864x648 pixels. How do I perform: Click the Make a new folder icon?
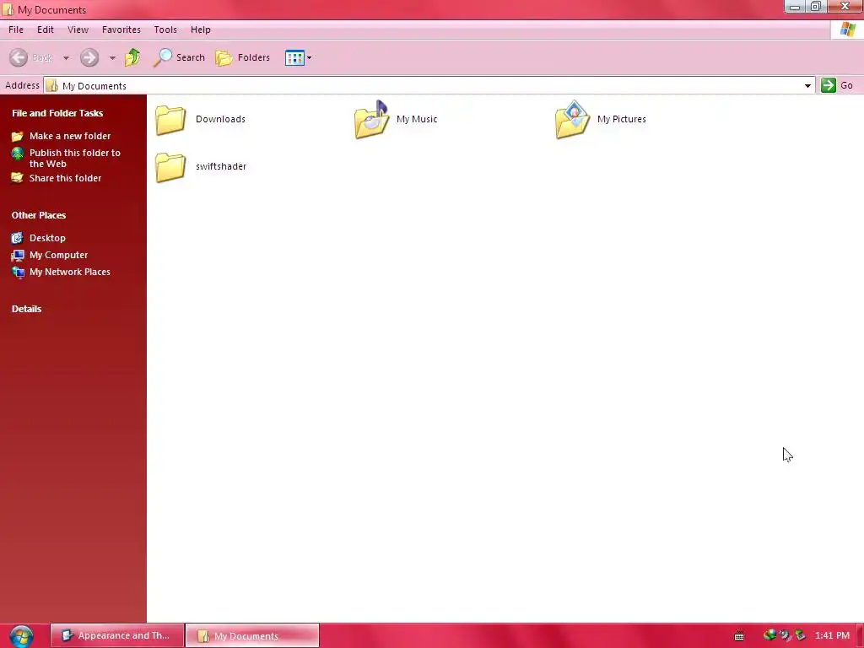tap(18, 136)
